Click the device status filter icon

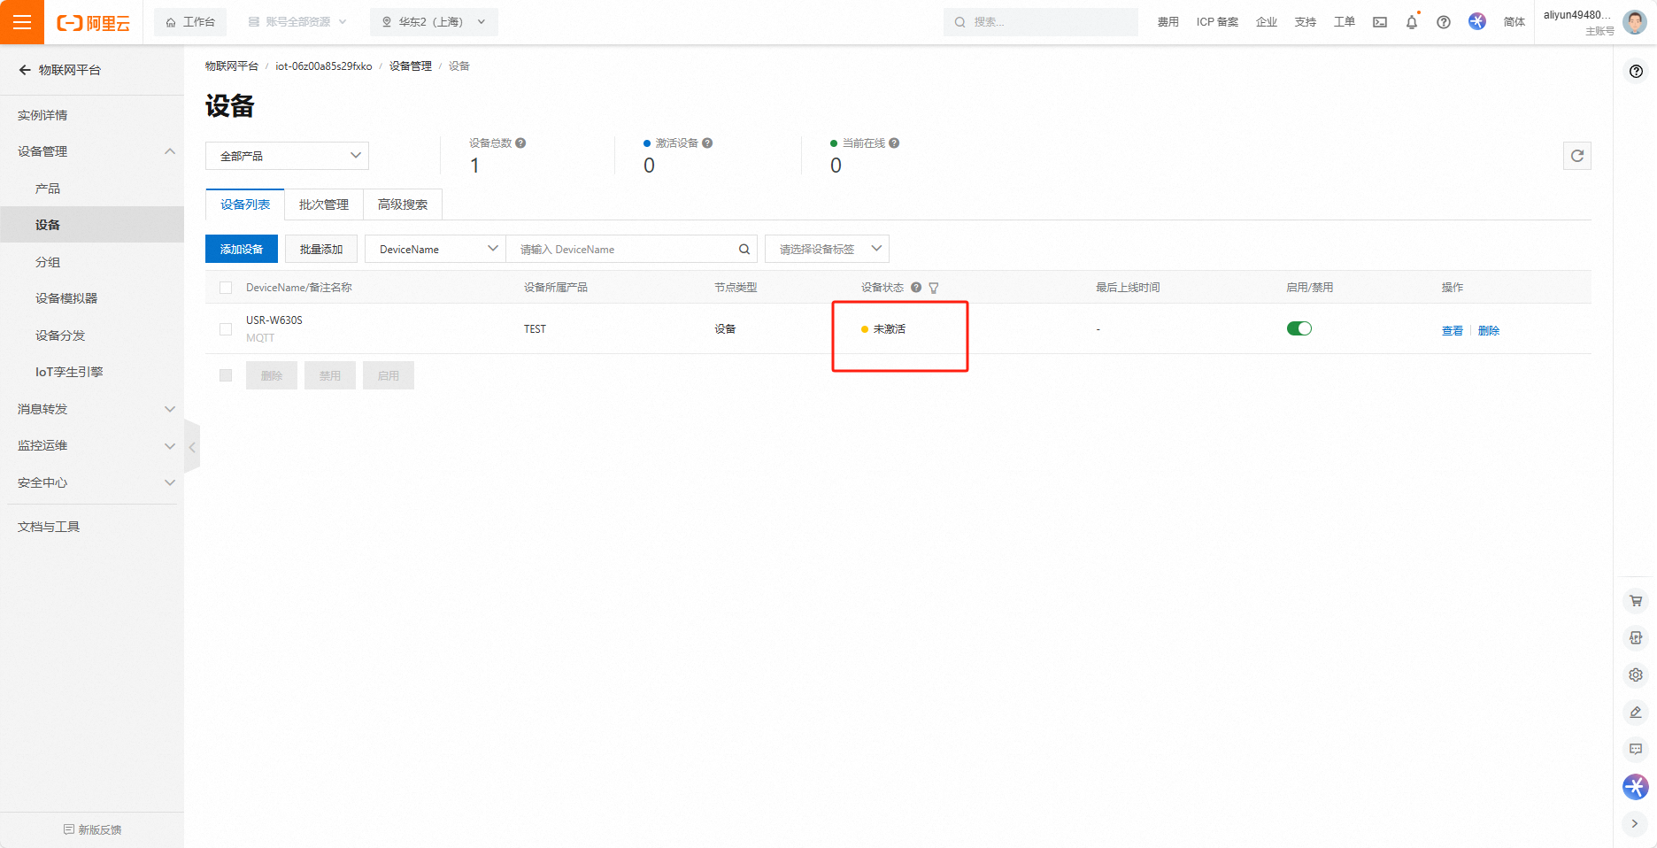point(934,288)
